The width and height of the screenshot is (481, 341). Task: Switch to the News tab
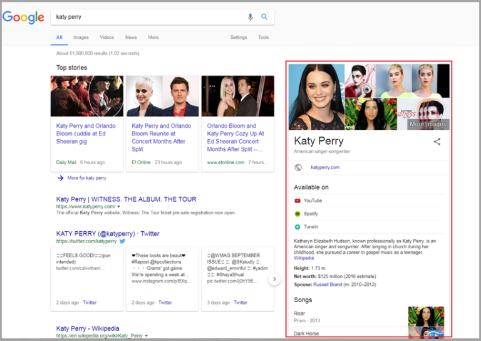pos(131,38)
